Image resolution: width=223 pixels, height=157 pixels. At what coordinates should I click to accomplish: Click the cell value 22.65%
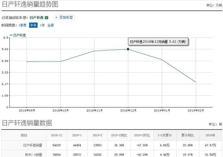[187, 145]
